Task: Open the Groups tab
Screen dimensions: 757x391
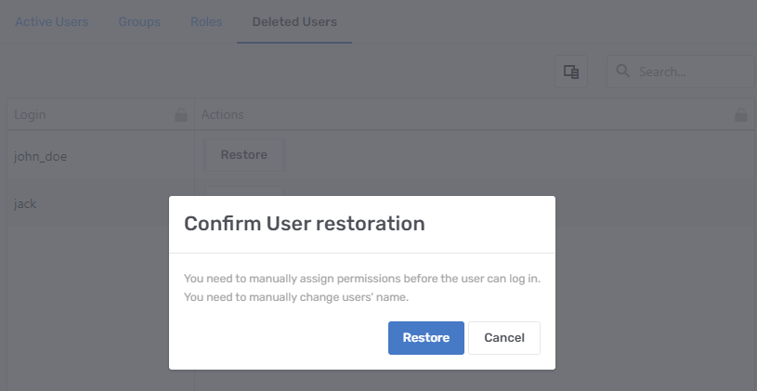Action: 139,21
